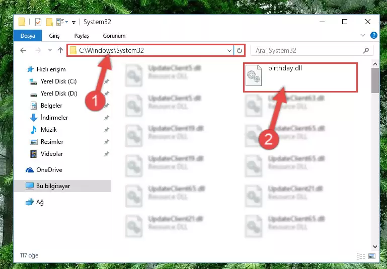Click the Ara: System32 search field
Screen dimensions: 387x269
click(x=312, y=51)
